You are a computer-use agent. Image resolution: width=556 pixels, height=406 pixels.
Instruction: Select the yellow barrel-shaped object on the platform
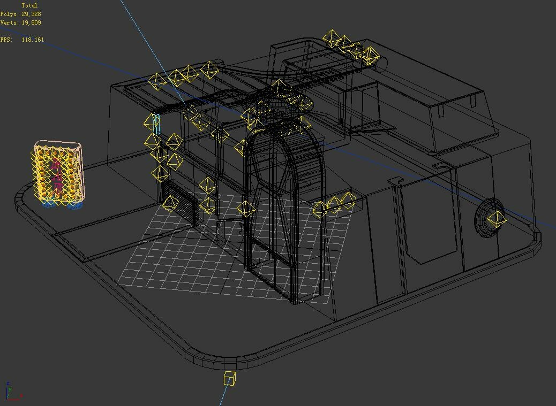58,174
